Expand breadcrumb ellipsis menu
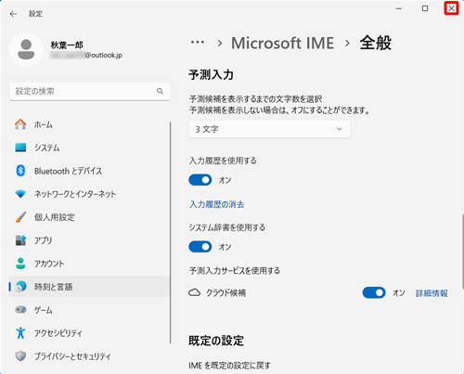 coord(198,43)
